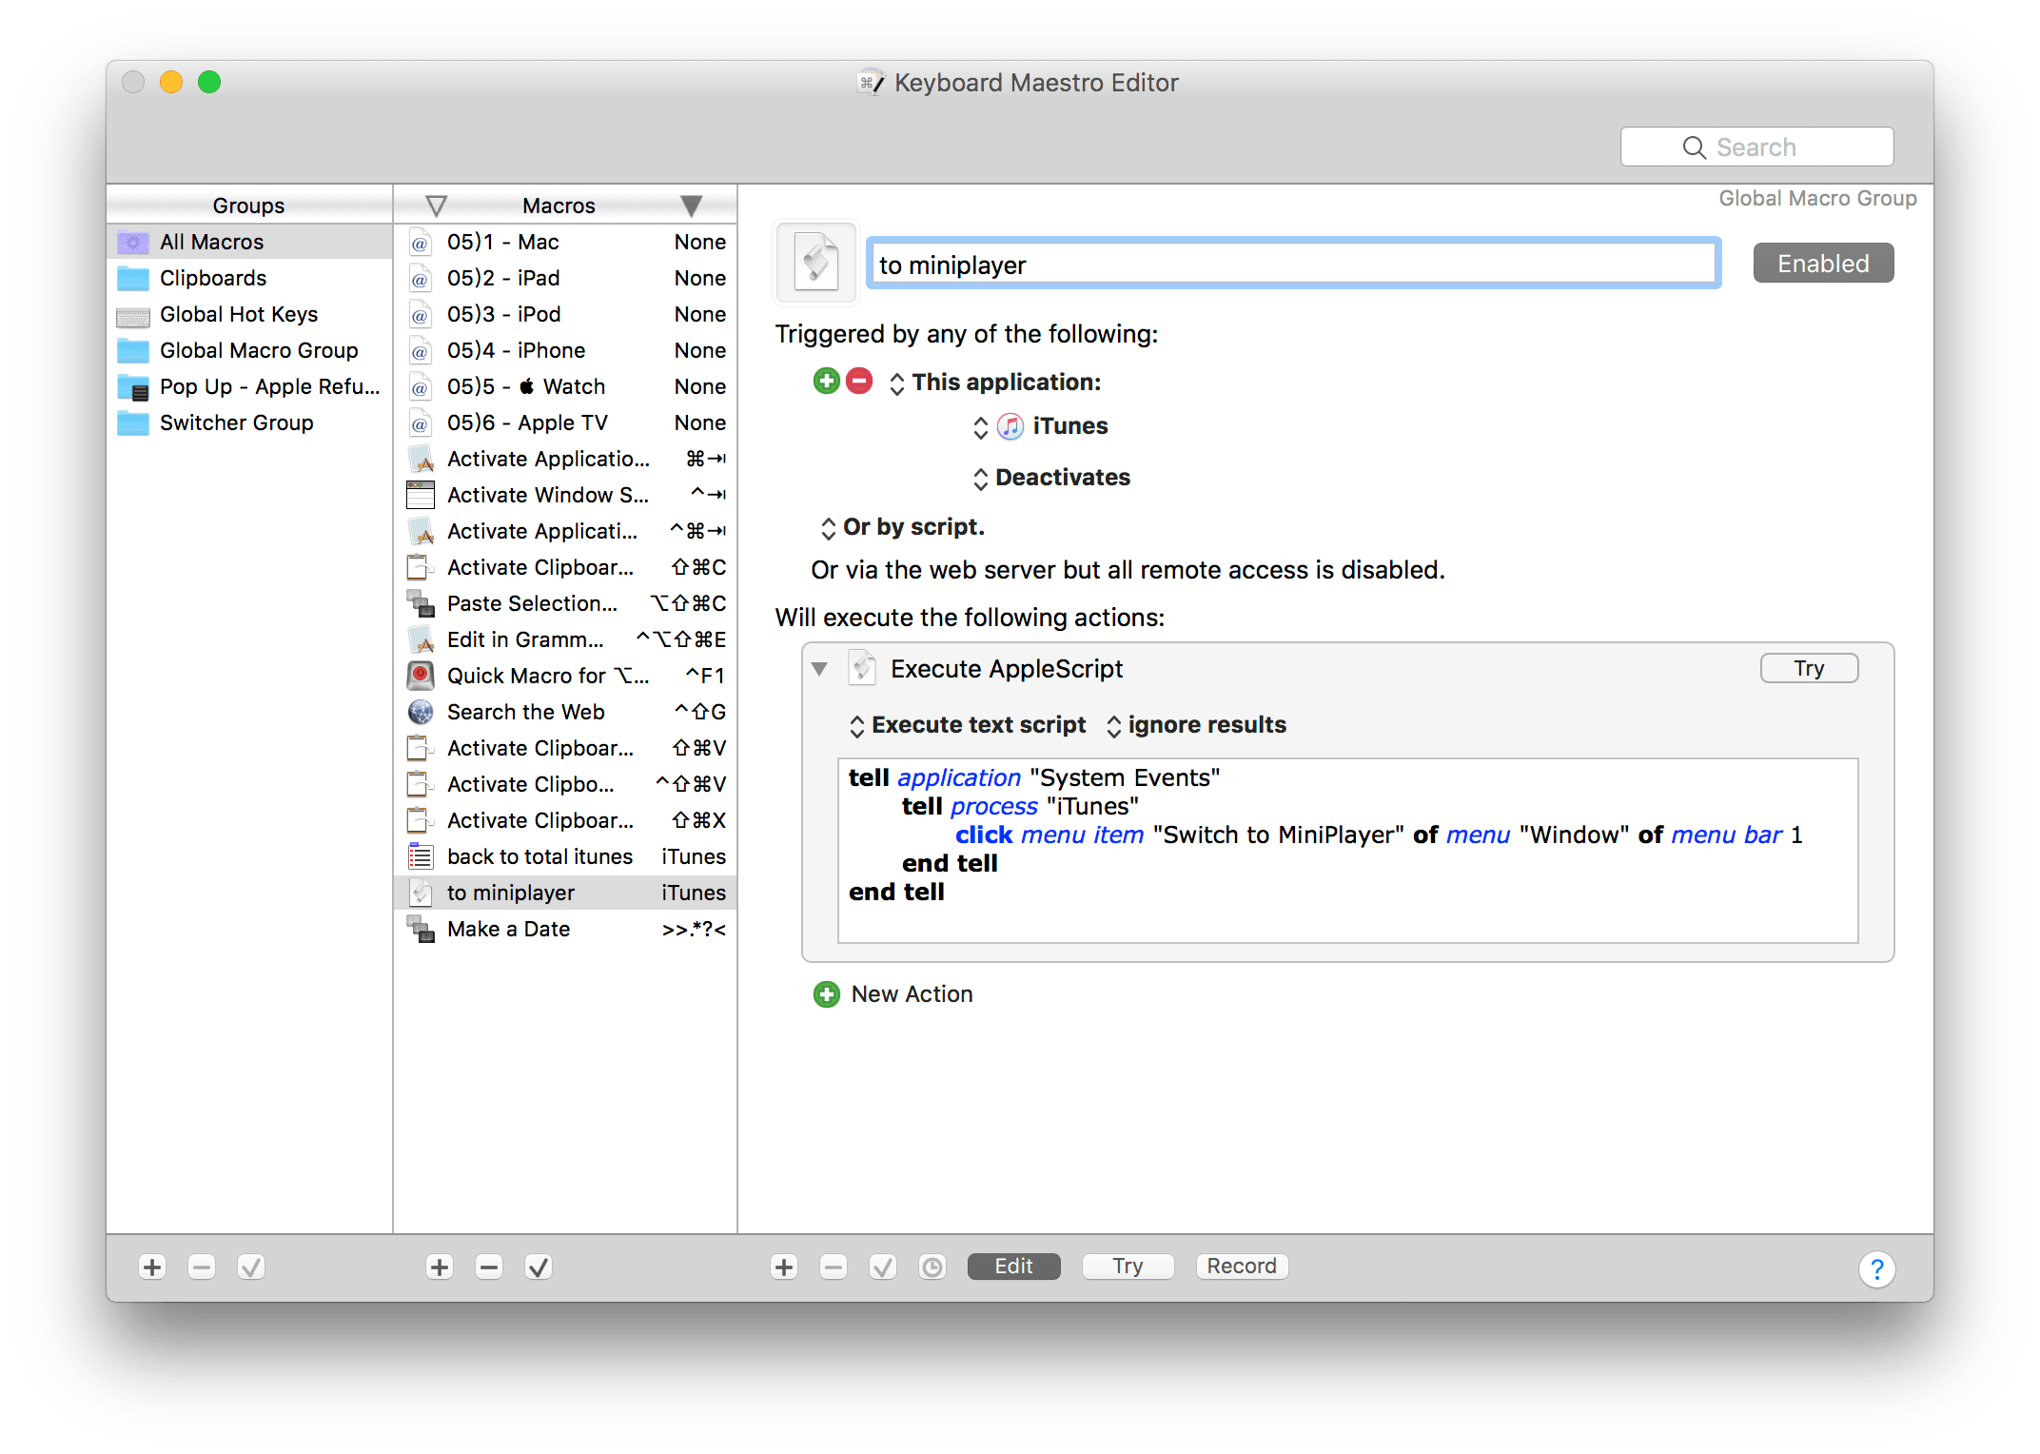Select Pop Up - Apple Refu... group
The image size is (2040, 1454).
[x=249, y=386]
